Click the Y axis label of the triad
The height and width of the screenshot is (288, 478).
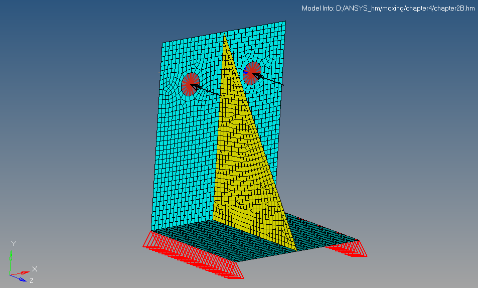tap(14, 243)
